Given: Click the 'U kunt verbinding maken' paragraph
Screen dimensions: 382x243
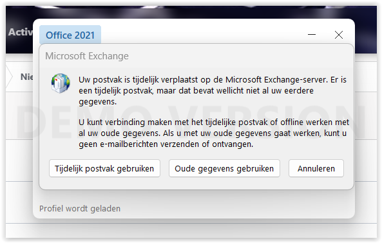Looking at the screenshot, I should [214, 133].
